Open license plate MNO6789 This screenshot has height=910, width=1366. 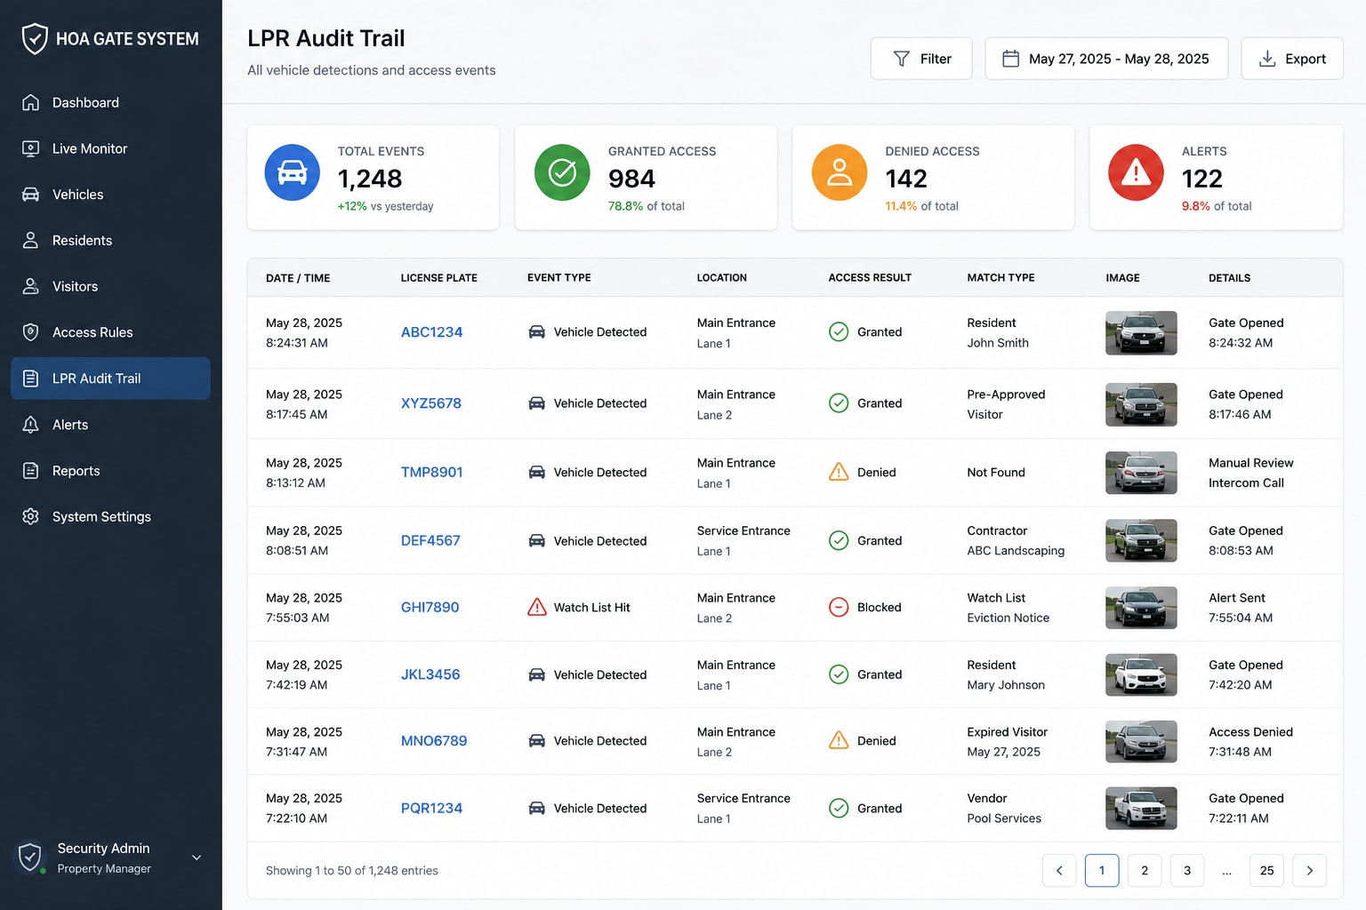[434, 741]
